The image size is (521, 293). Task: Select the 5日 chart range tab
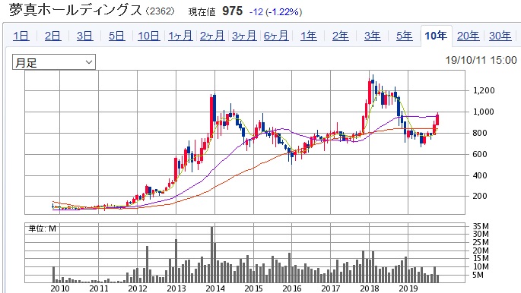(116, 36)
